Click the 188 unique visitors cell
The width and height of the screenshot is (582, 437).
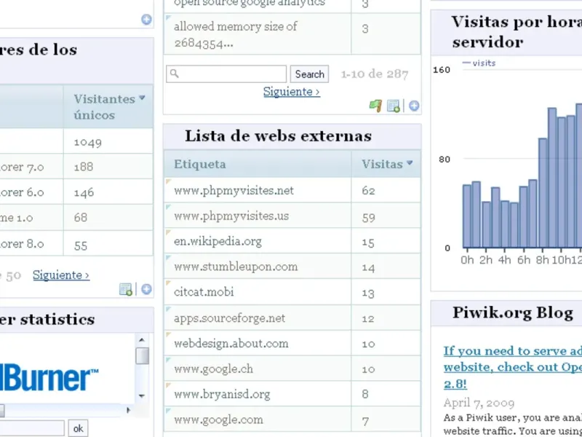point(108,167)
